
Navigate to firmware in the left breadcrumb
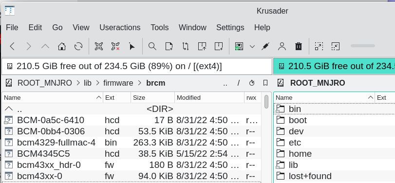click(118, 83)
